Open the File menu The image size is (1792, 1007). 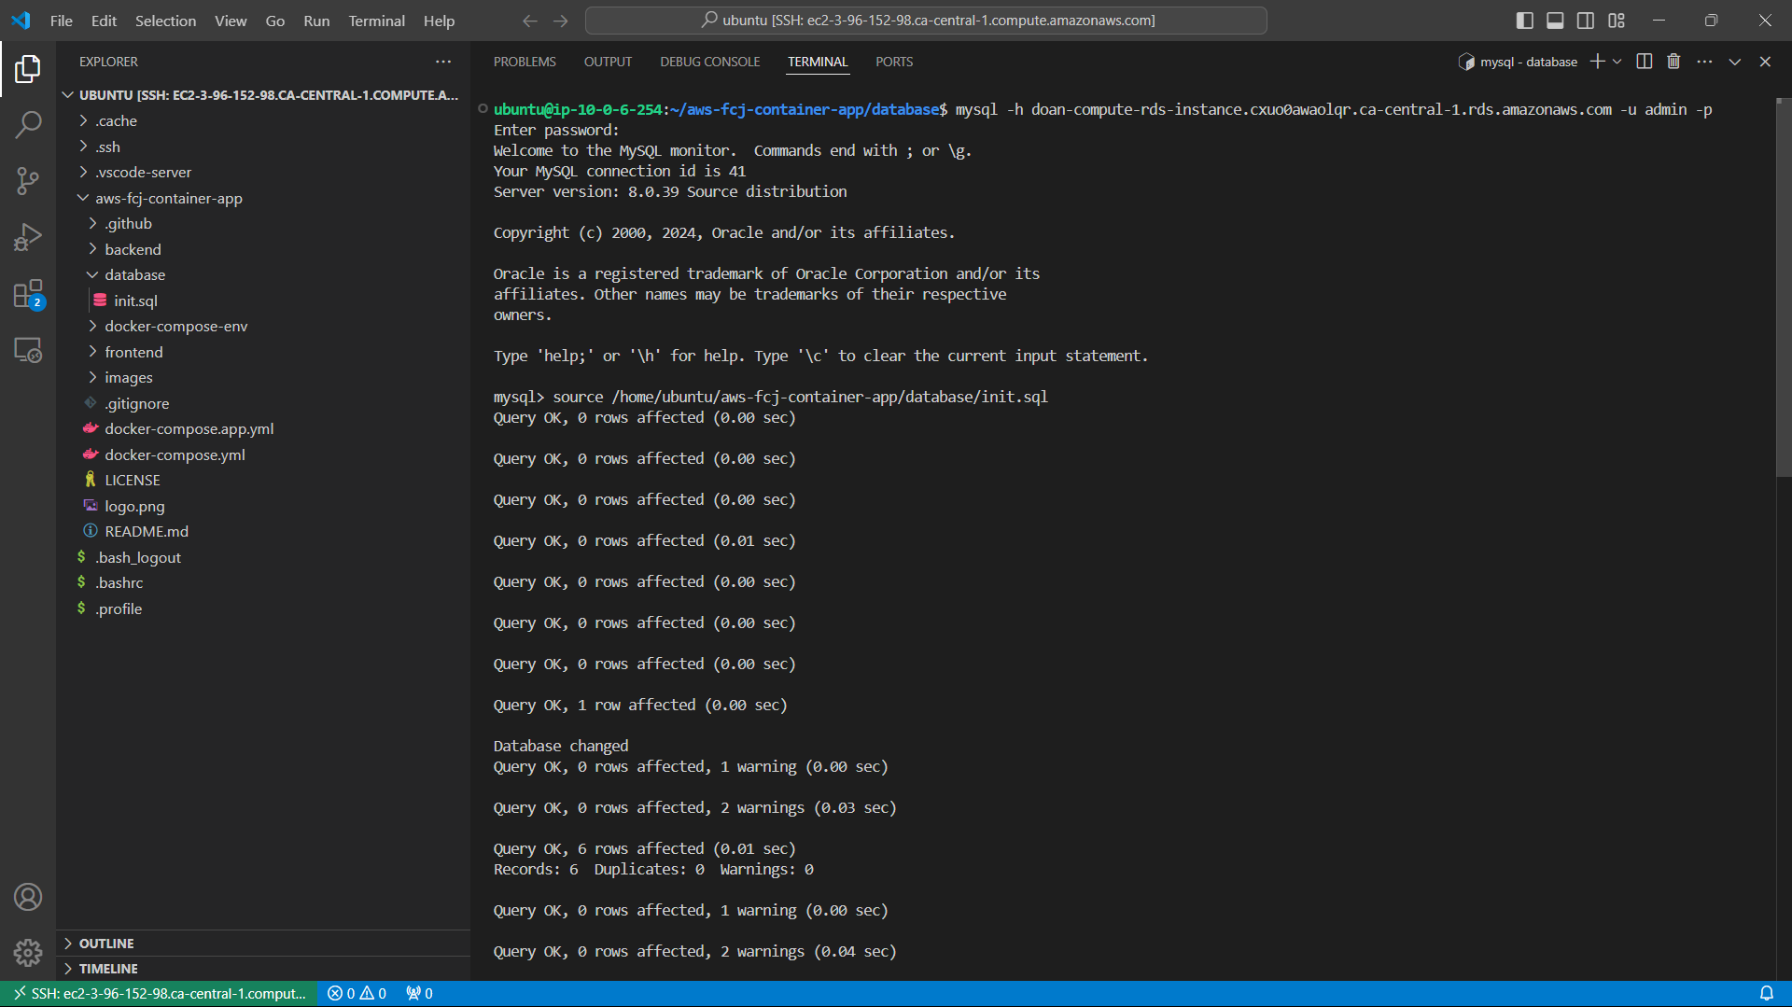pyautogui.click(x=61, y=21)
